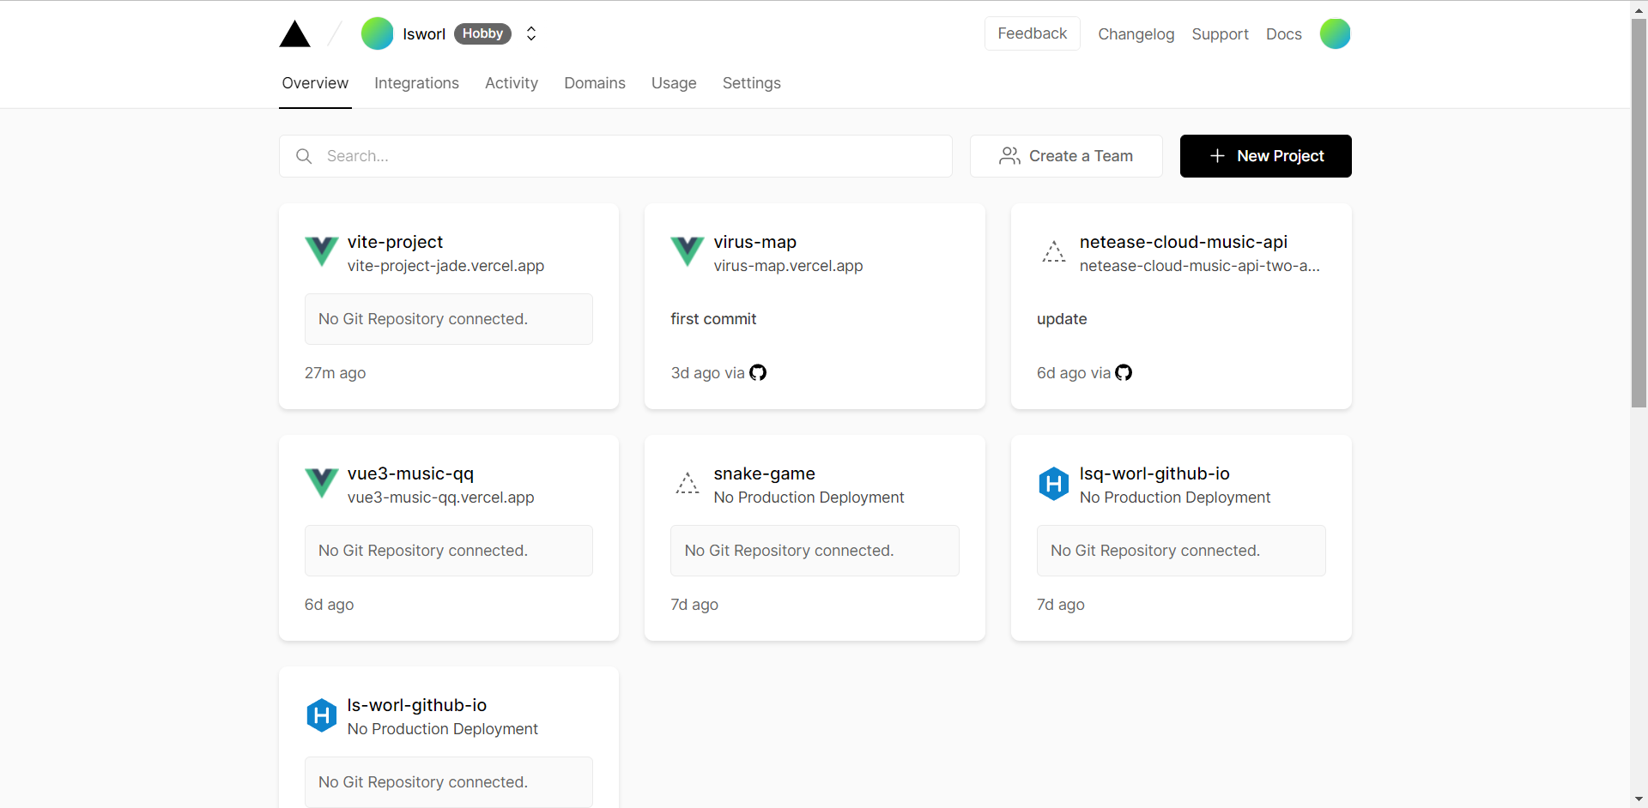The width and height of the screenshot is (1648, 808).
Task: Open lsq-worl-github-io project title
Action: pos(1154,473)
